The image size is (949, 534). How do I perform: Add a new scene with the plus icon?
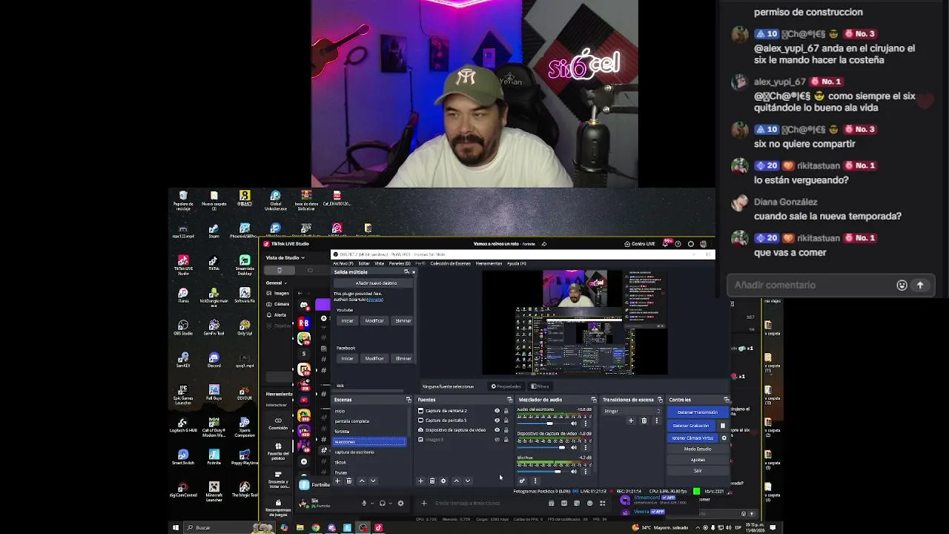click(x=337, y=481)
